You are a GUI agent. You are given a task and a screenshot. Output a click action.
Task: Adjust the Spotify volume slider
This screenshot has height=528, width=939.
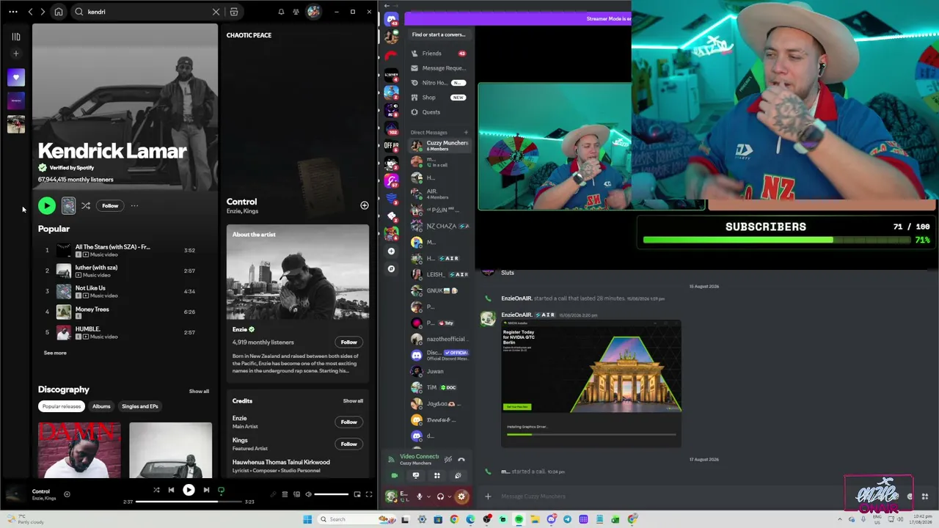[x=331, y=494]
